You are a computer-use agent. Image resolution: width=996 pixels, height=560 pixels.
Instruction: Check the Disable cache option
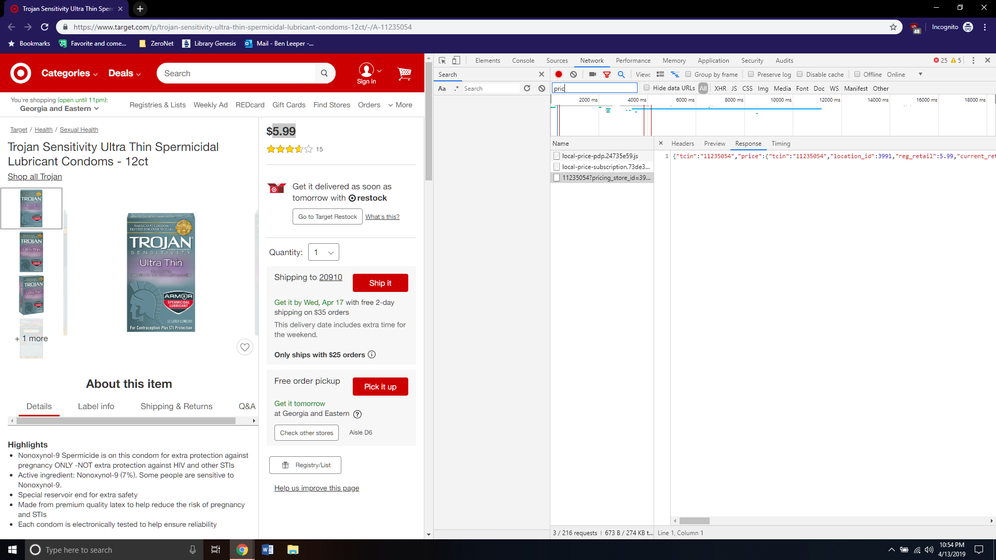tap(800, 74)
